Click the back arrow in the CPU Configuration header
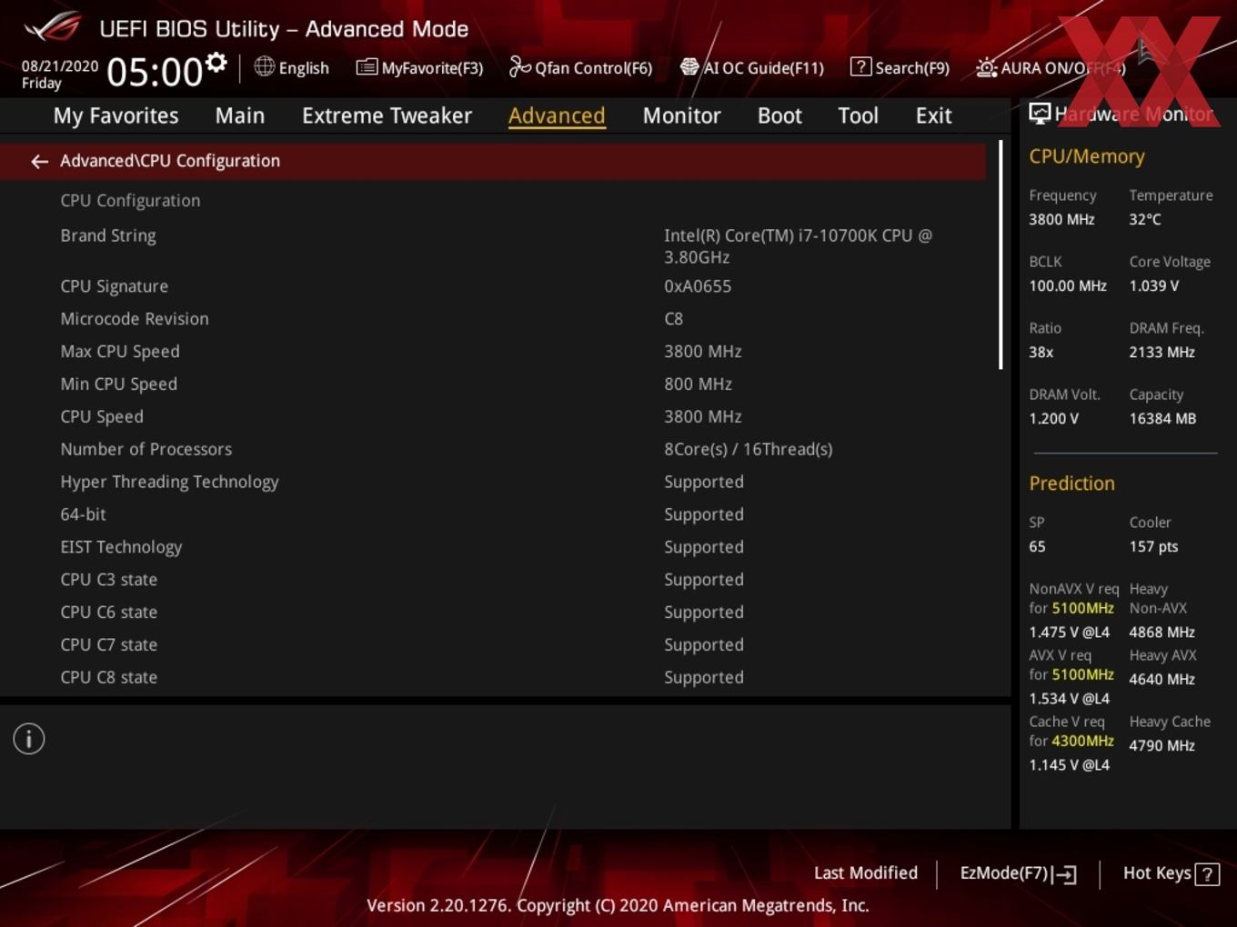This screenshot has height=927, width=1237. 39,162
